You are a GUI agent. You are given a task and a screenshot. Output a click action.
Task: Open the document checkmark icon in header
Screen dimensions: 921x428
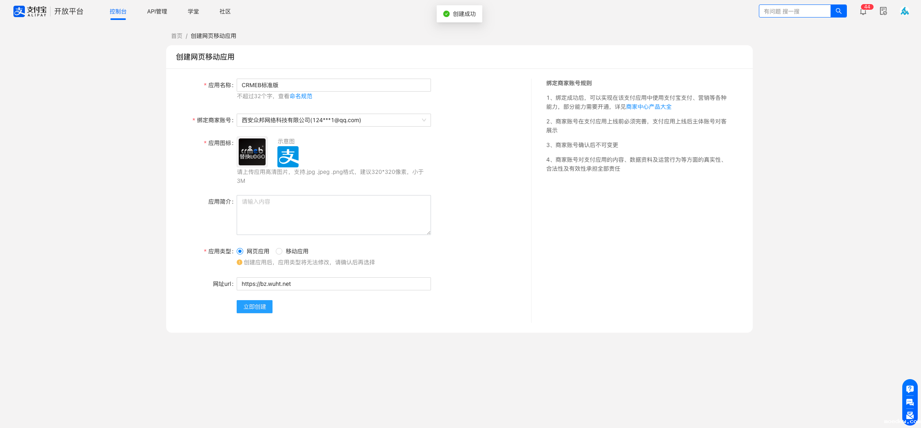pyautogui.click(x=883, y=11)
